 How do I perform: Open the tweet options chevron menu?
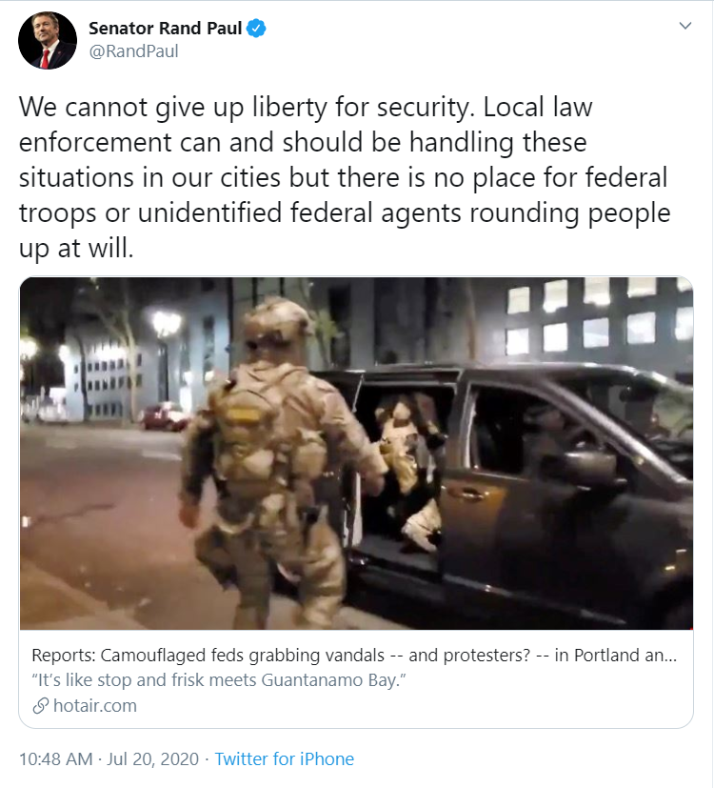[684, 26]
